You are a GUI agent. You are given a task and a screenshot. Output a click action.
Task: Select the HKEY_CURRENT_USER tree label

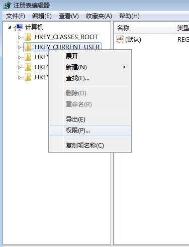coord(67,47)
